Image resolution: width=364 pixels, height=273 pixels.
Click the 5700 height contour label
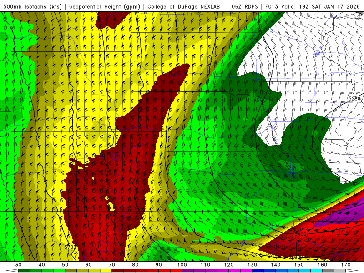tap(70, 247)
